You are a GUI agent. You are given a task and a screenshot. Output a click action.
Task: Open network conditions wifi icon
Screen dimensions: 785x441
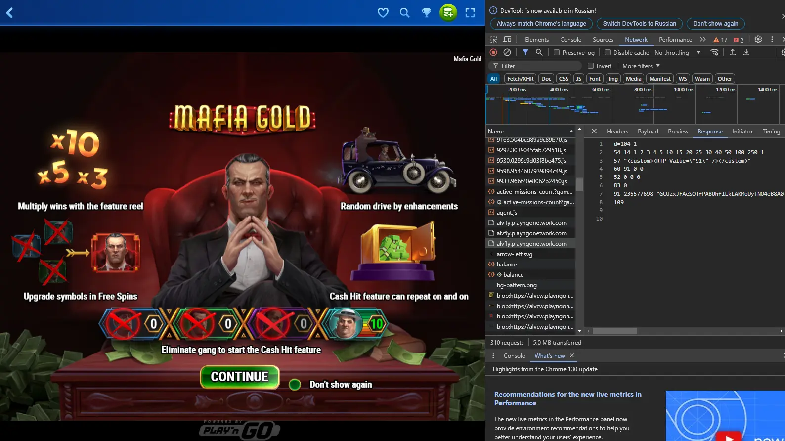714,52
